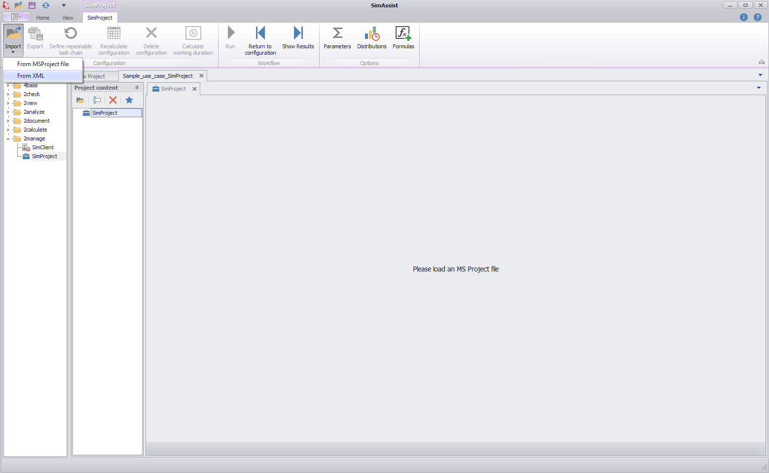Open the SimProject tab dropdown arrow
769x473 pixels.
pyautogui.click(x=758, y=88)
